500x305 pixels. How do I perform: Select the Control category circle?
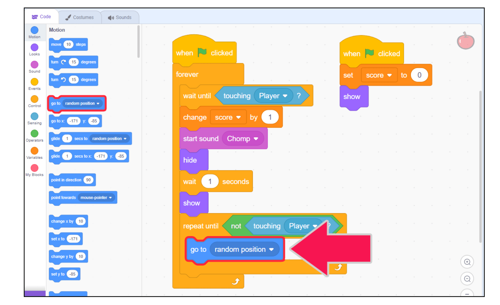pyautogui.click(x=34, y=99)
